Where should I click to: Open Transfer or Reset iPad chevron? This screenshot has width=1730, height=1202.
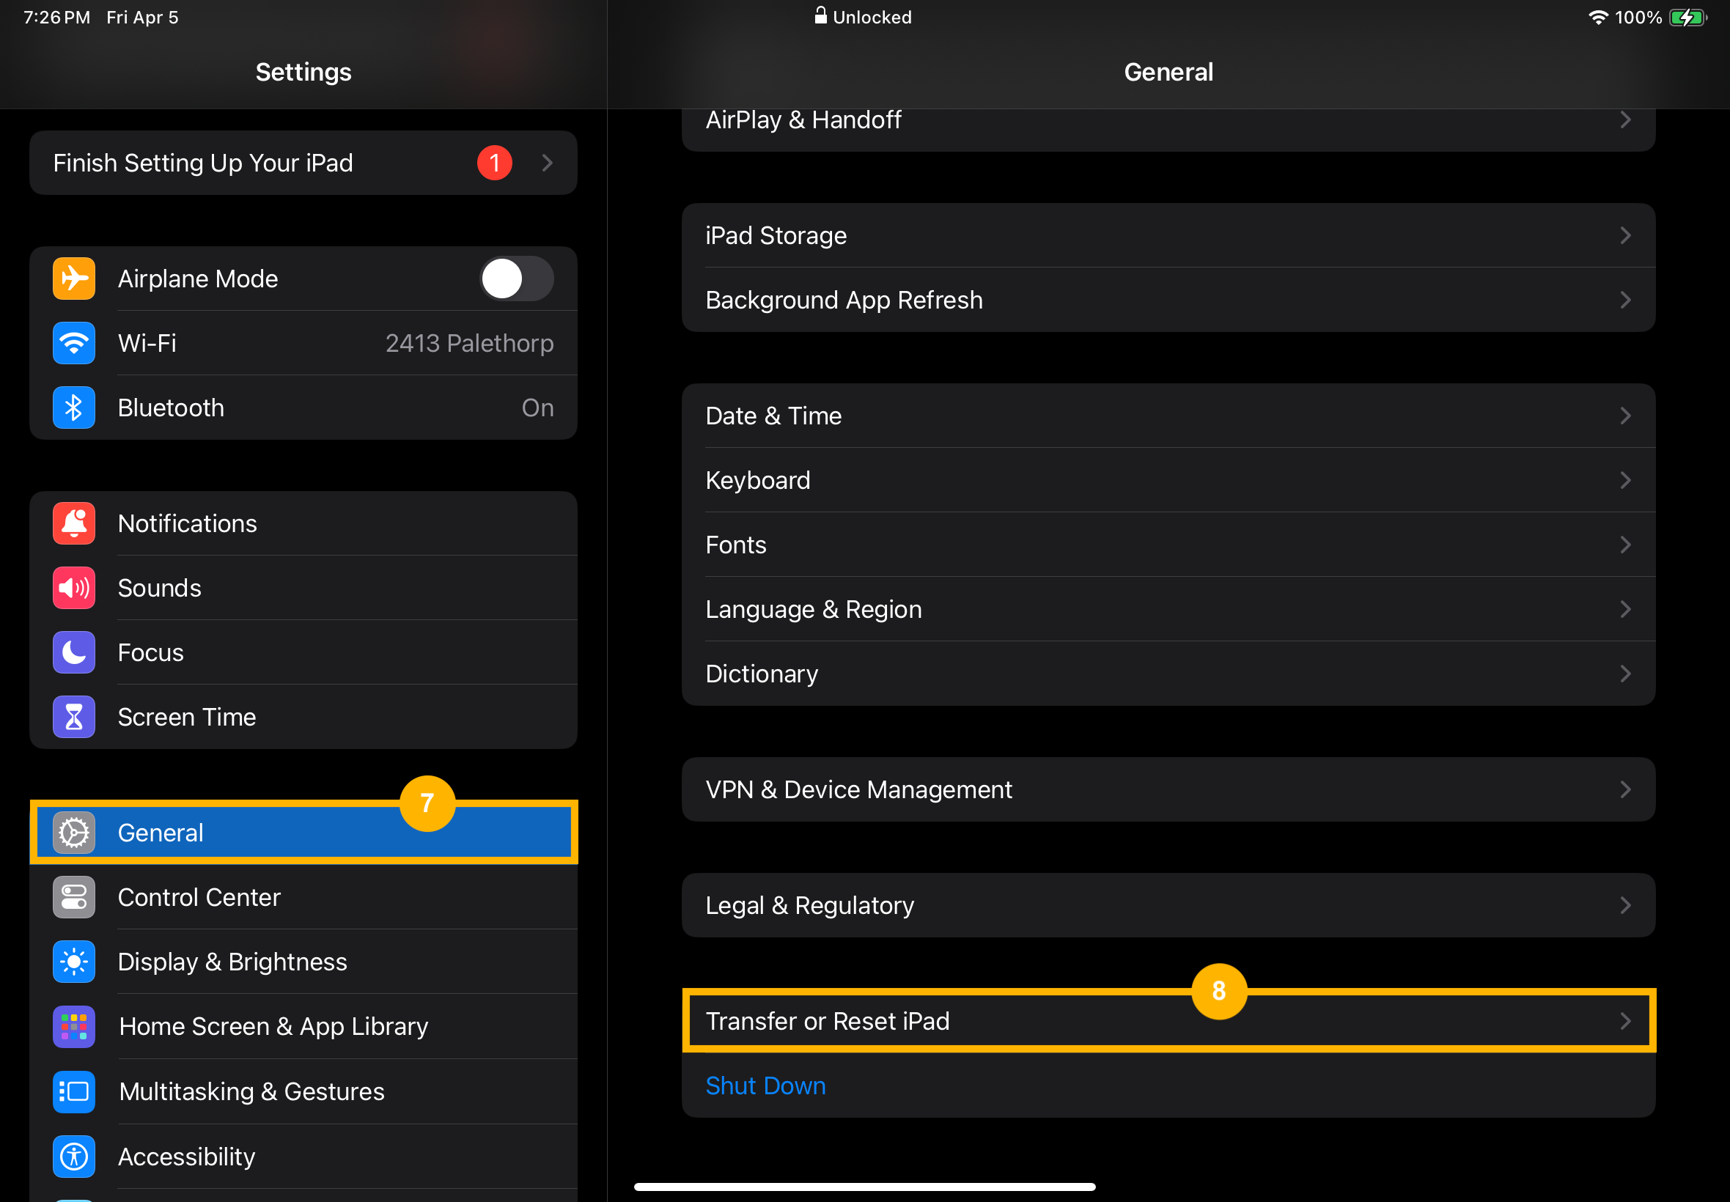pos(1625,1021)
